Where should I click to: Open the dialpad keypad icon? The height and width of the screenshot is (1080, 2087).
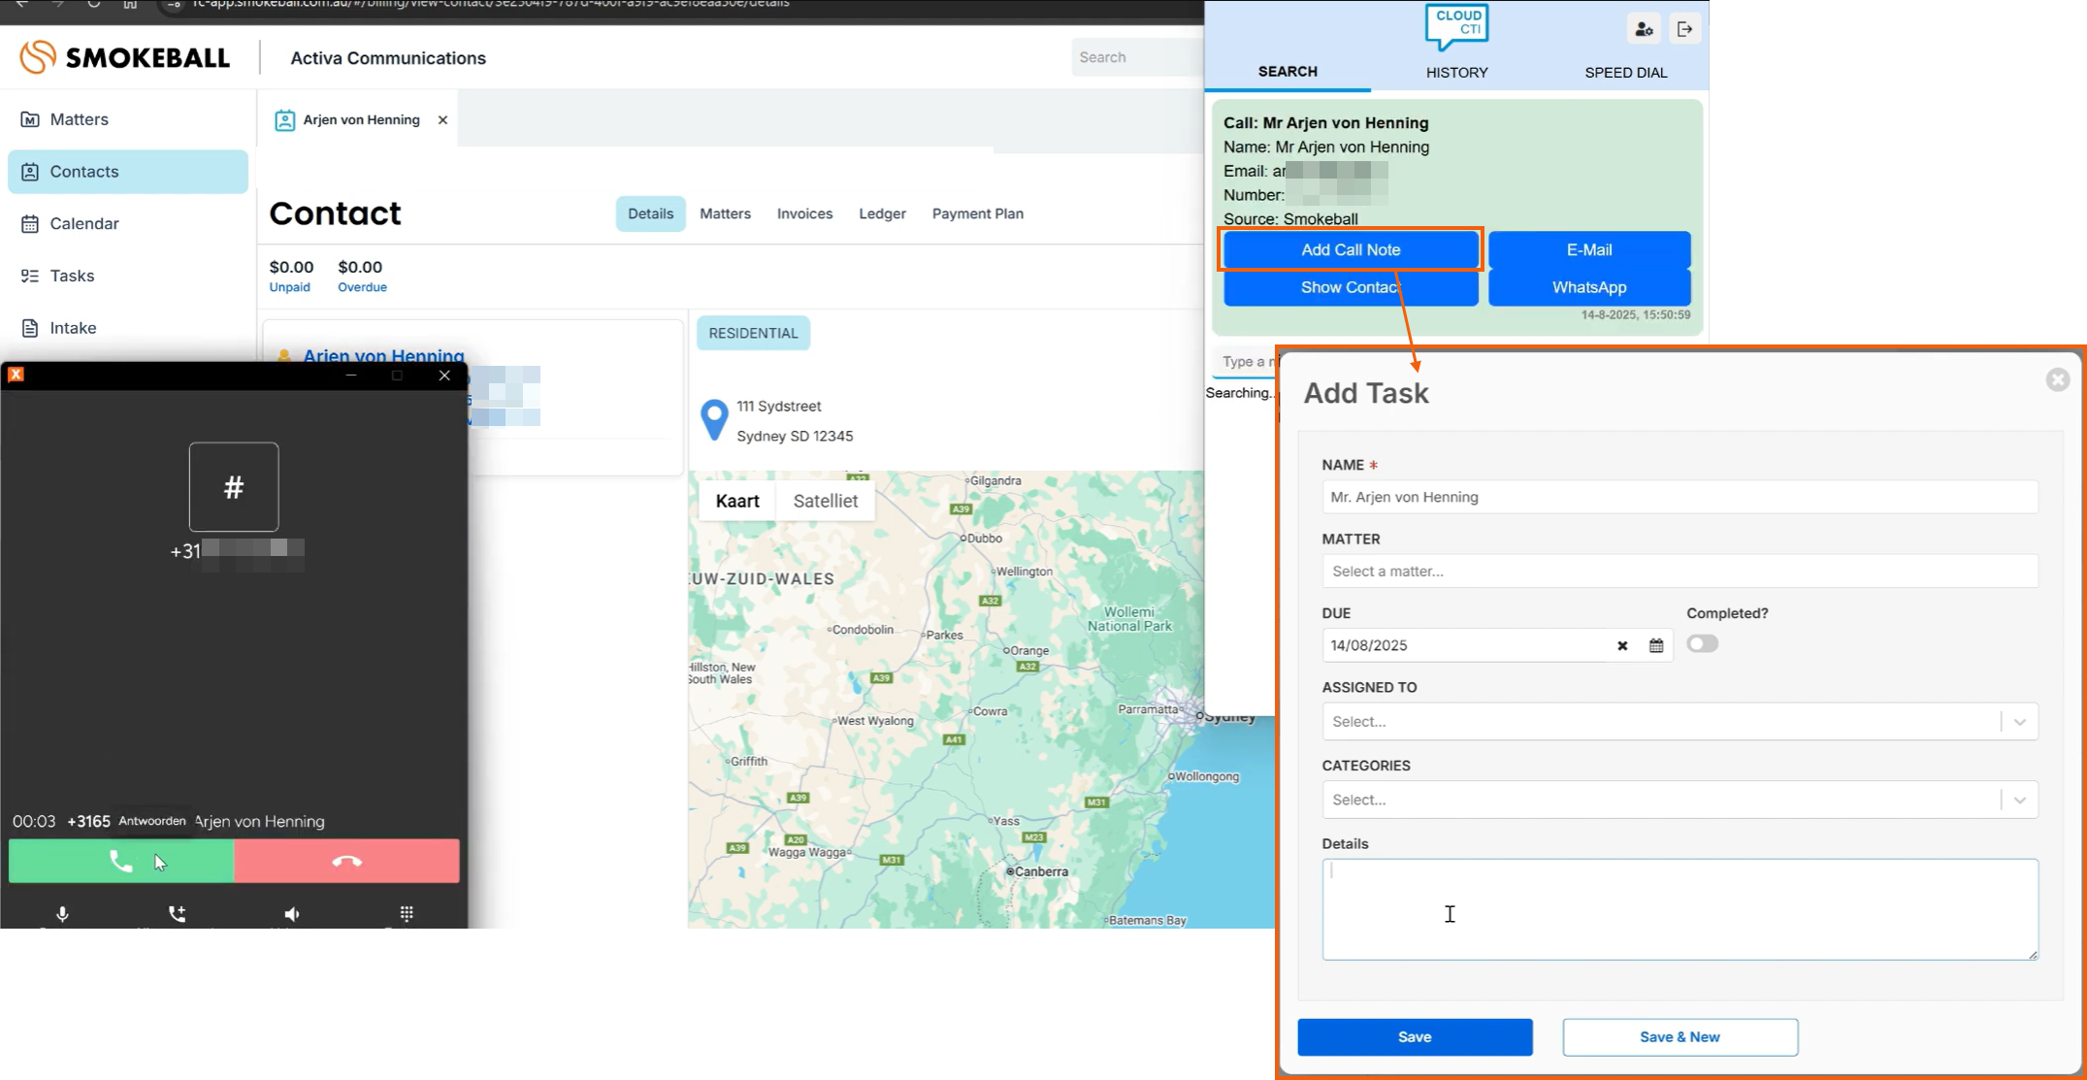point(407,913)
